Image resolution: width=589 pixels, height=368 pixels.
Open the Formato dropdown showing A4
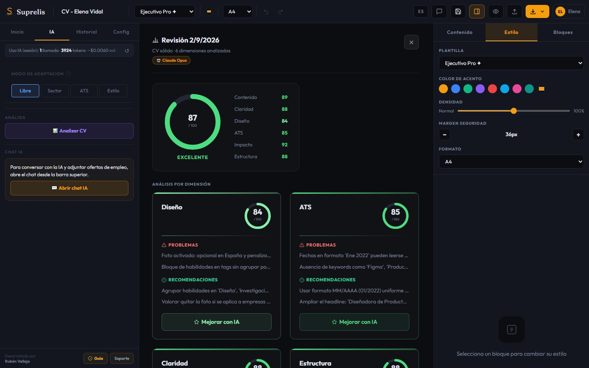pyautogui.click(x=511, y=162)
